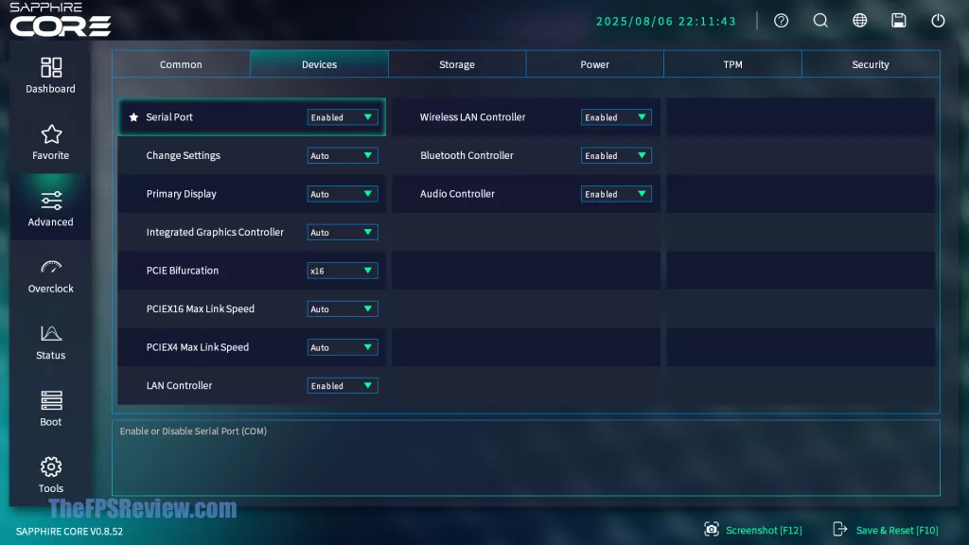Click the help question mark icon
This screenshot has height=545, width=969.
pyautogui.click(x=781, y=21)
